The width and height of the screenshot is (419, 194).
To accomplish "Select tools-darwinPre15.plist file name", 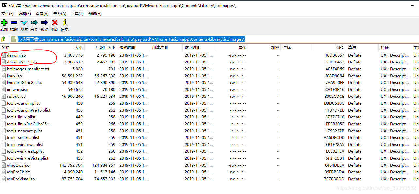I will pyautogui.click(x=28, y=110).
